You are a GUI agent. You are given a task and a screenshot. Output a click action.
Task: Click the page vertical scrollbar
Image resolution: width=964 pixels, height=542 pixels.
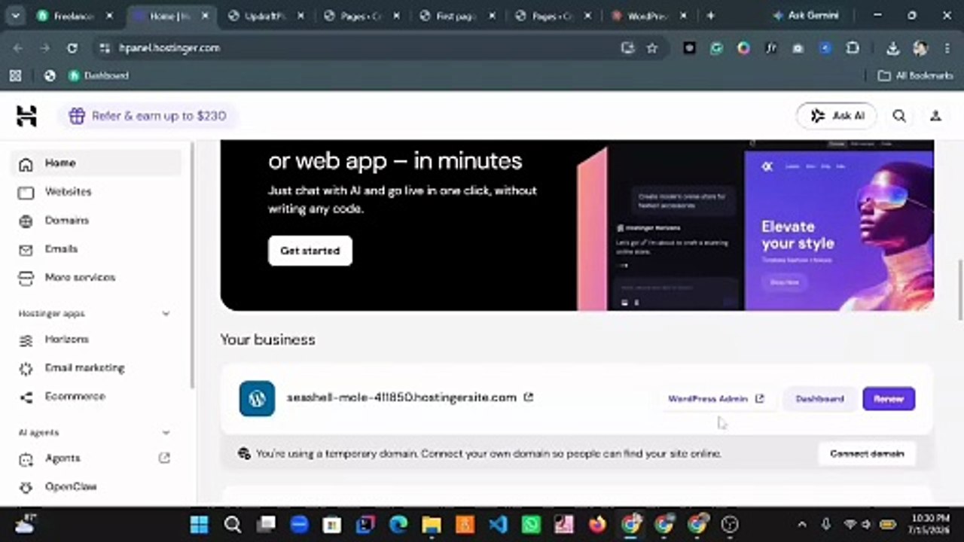pos(959,290)
